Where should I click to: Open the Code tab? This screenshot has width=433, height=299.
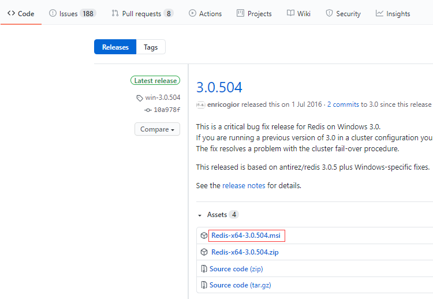click(x=21, y=13)
